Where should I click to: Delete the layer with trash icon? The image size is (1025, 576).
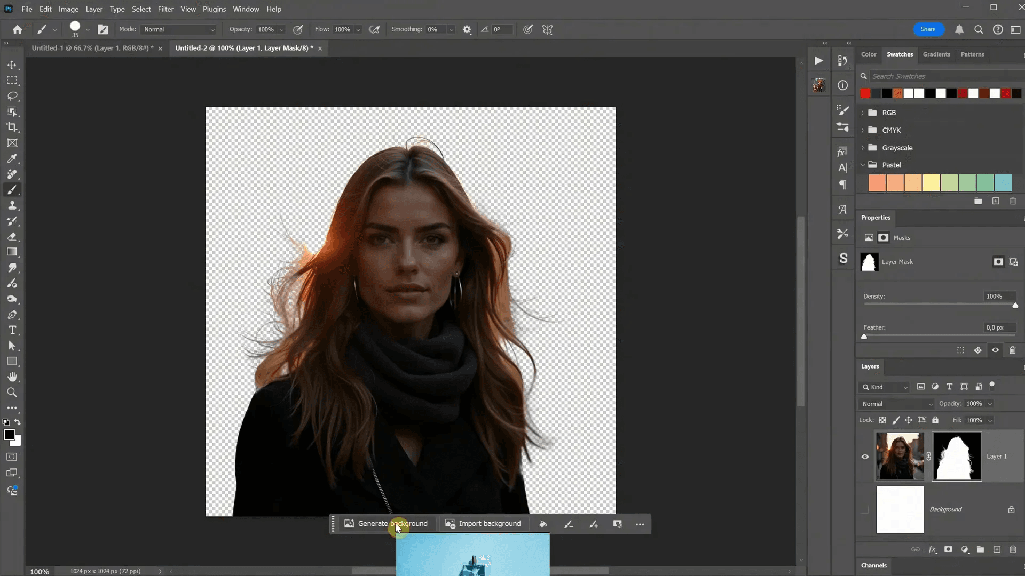[1013, 549]
